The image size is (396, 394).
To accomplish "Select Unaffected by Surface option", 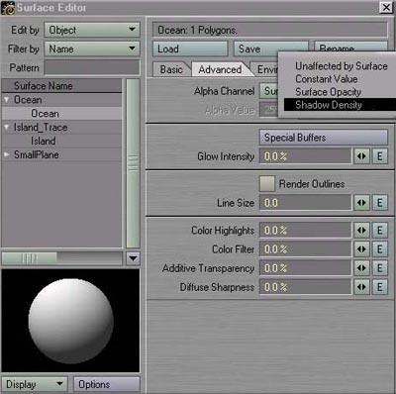I will [x=342, y=66].
